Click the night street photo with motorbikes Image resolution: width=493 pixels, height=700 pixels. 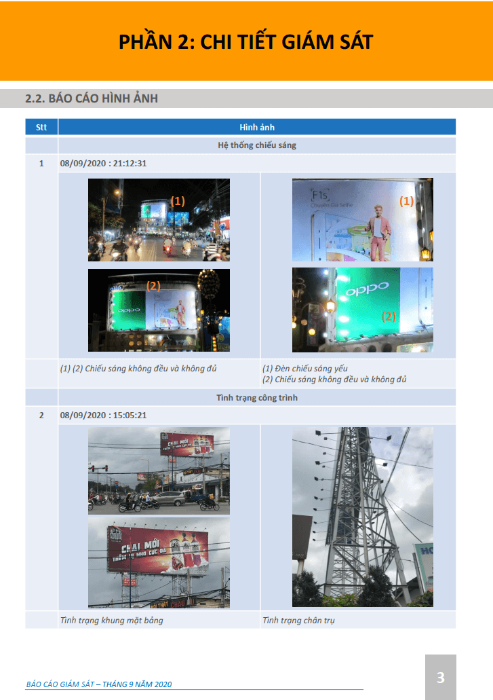pyautogui.click(x=159, y=220)
